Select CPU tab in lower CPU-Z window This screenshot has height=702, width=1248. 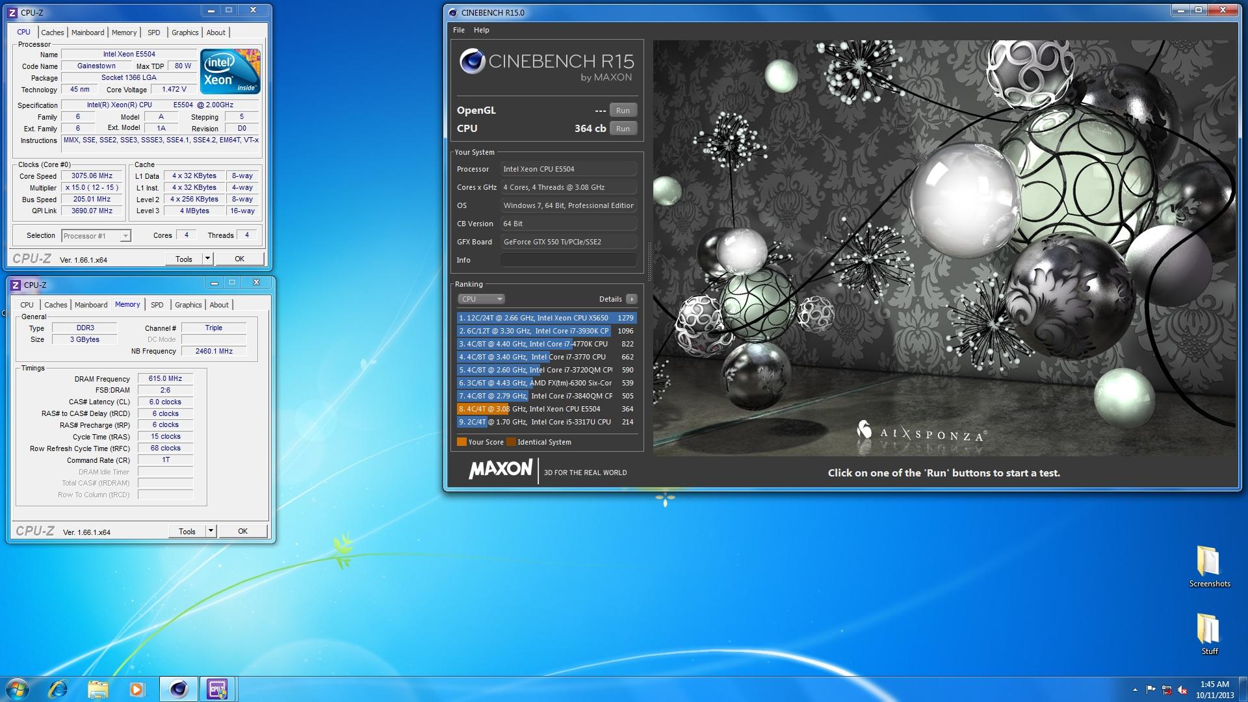[x=27, y=305]
